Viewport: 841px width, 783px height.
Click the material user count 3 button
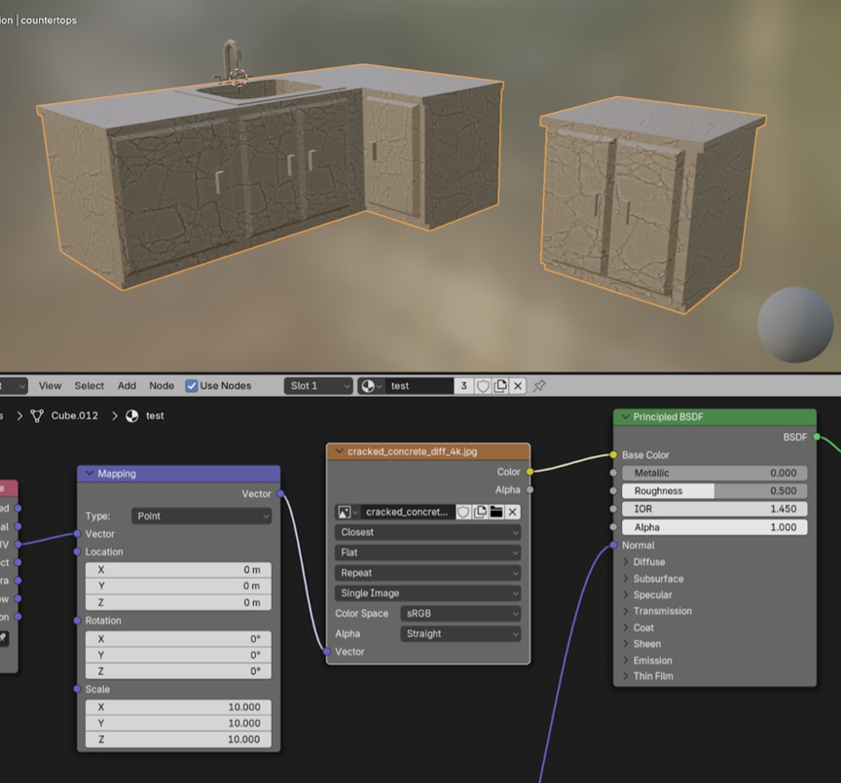(x=464, y=386)
